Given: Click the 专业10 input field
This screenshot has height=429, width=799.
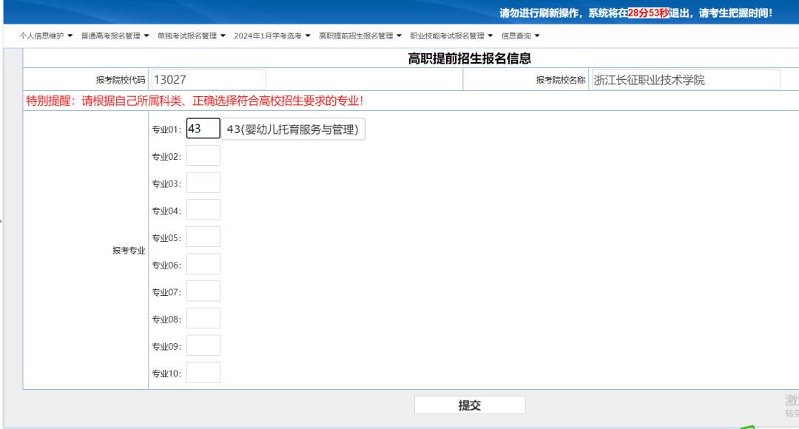Looking at the screenshot, I should (203, 372).
